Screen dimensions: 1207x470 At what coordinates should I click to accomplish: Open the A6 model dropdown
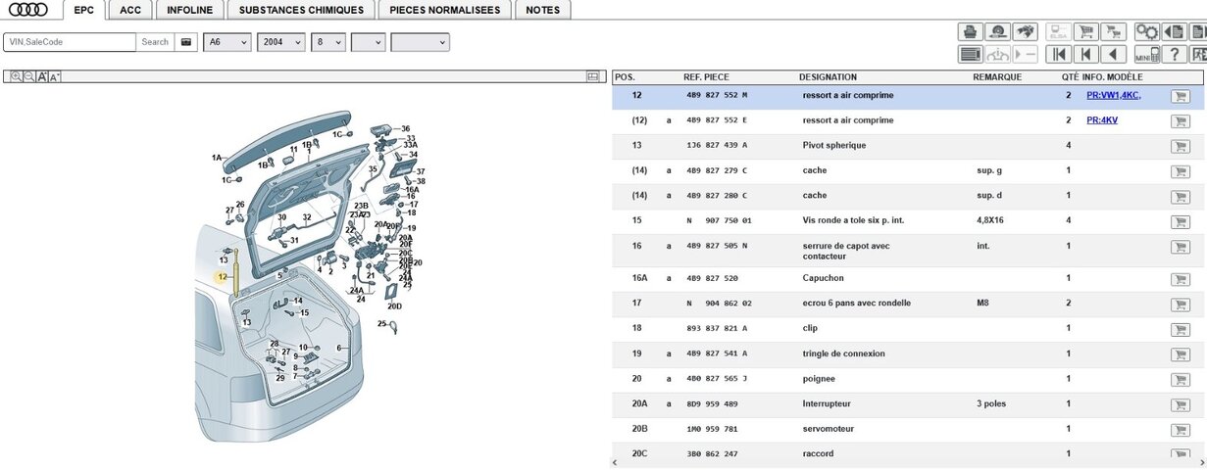226,42
